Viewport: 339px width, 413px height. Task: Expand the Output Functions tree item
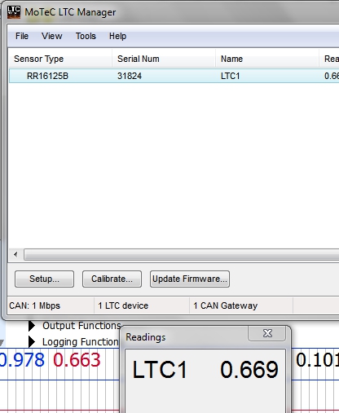point(32,326)
